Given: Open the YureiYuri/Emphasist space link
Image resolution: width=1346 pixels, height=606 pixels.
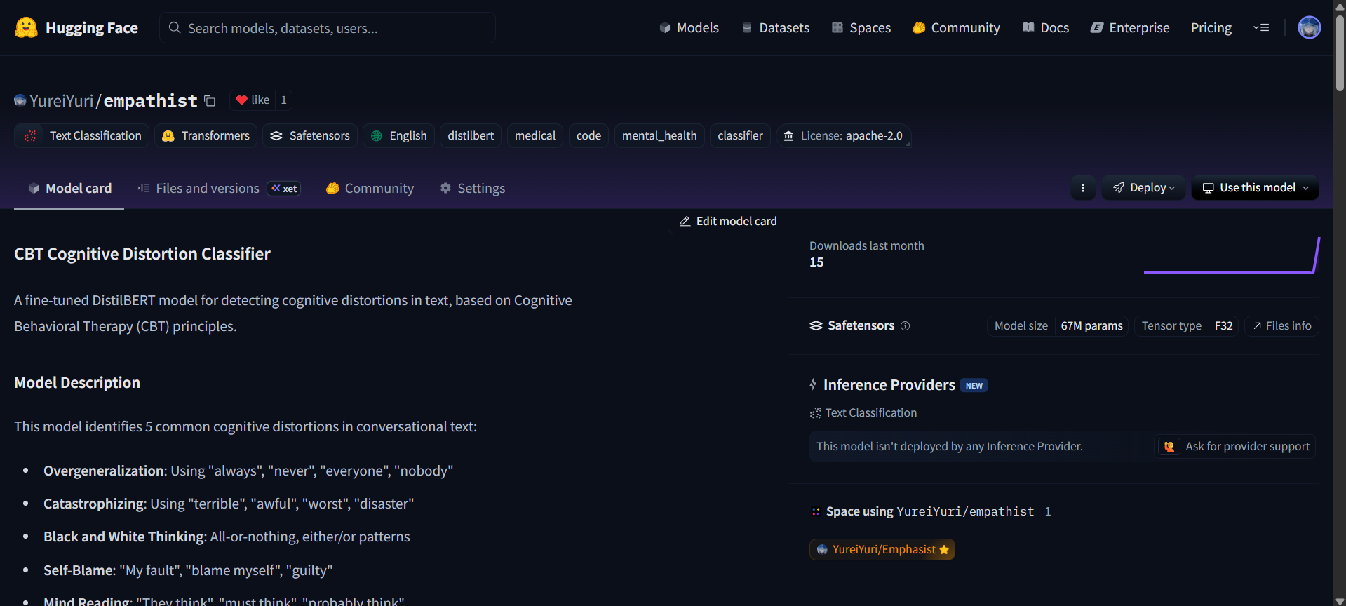Looking at the screenshot, I should (882, 549).
